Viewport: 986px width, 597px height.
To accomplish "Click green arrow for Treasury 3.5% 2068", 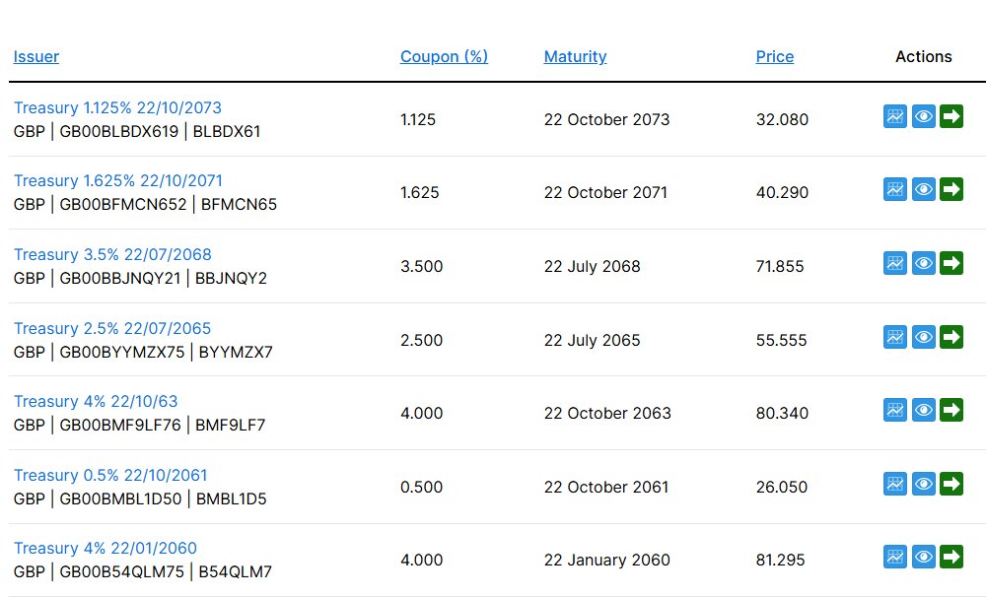I will tap(951, 263).
